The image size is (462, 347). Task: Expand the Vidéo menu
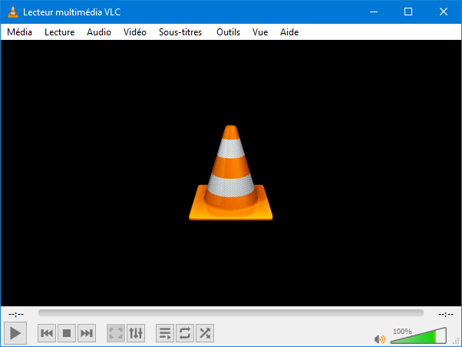click(x=135, y=31)
